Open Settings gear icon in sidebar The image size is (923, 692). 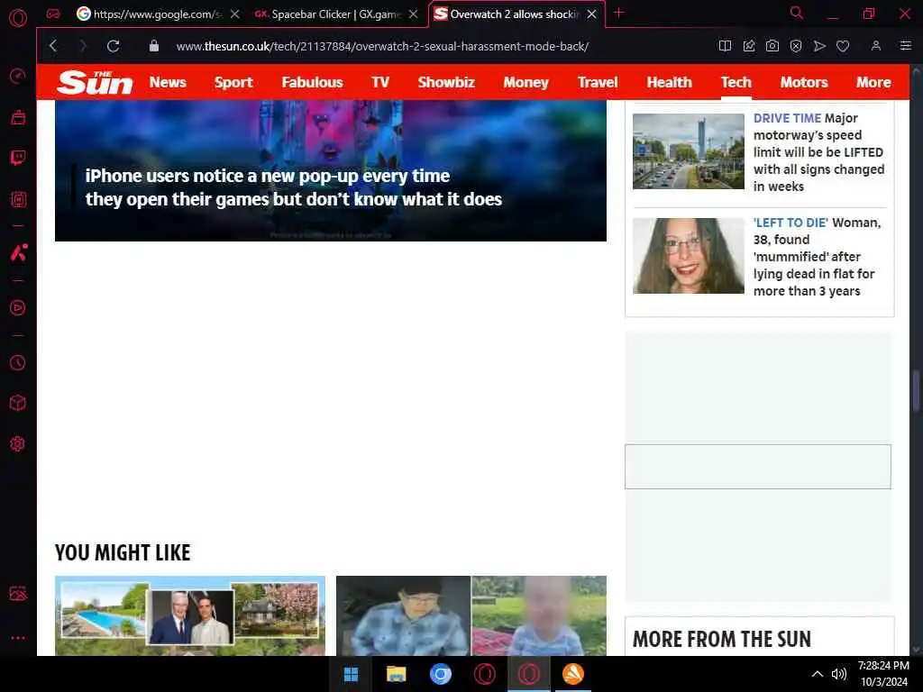[18, 443]
